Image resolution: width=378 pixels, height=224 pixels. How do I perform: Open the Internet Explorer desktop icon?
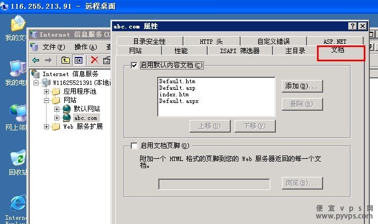click(x=18, y=204)
